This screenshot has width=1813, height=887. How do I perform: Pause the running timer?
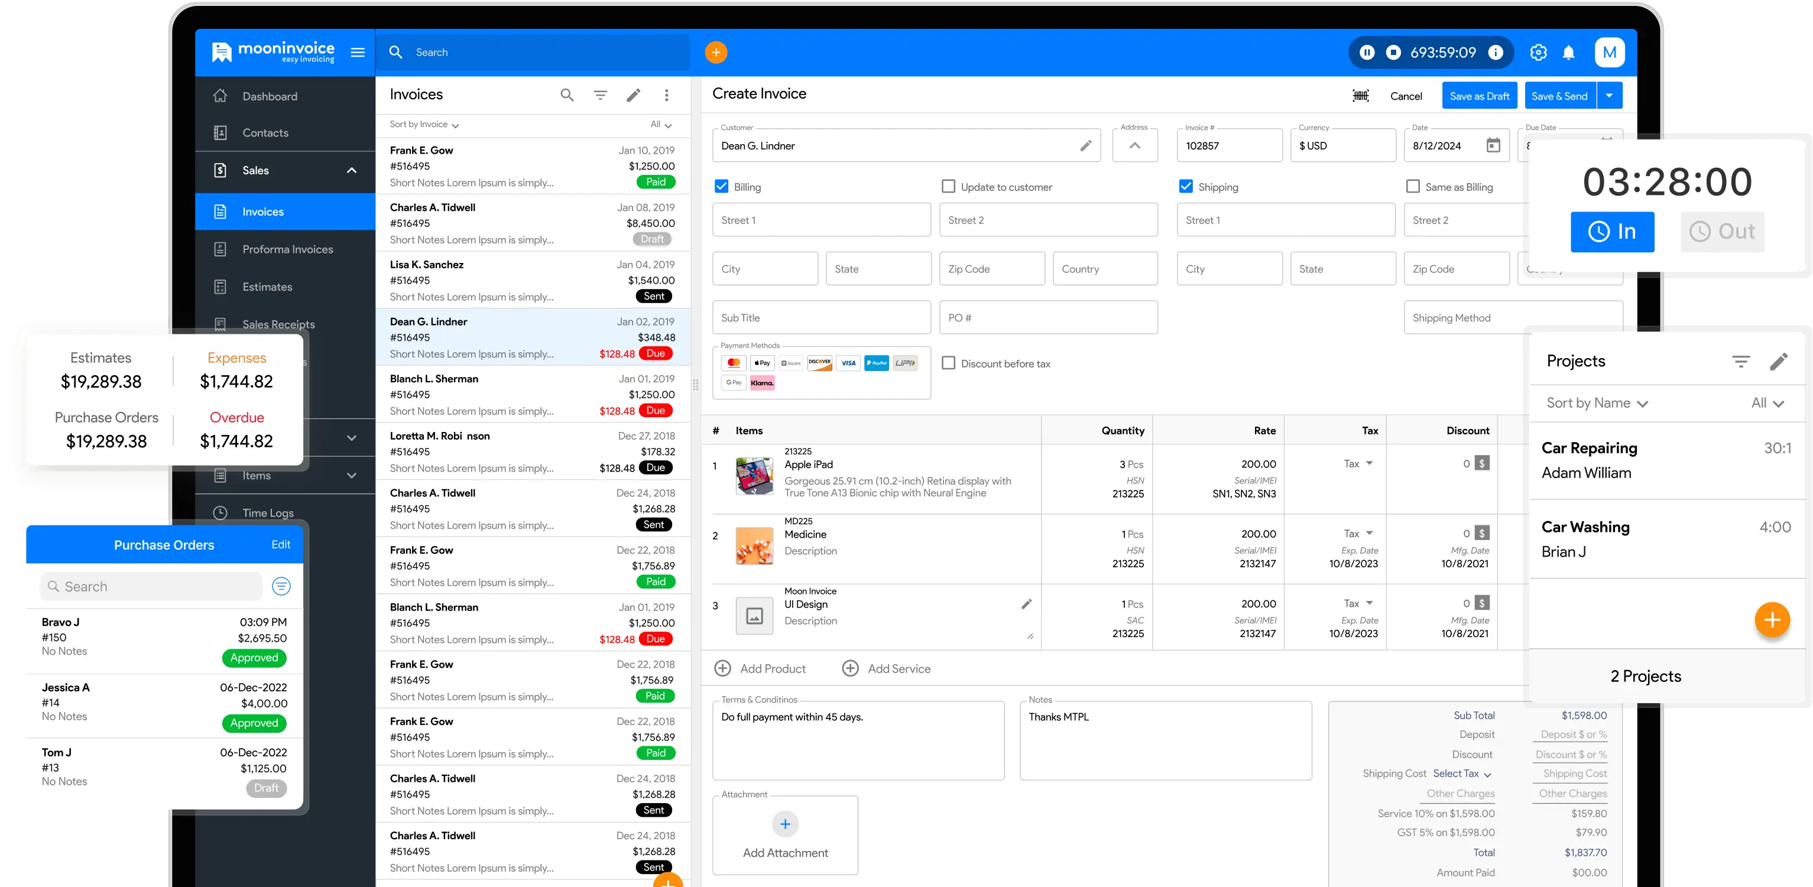coord(1367,53)
